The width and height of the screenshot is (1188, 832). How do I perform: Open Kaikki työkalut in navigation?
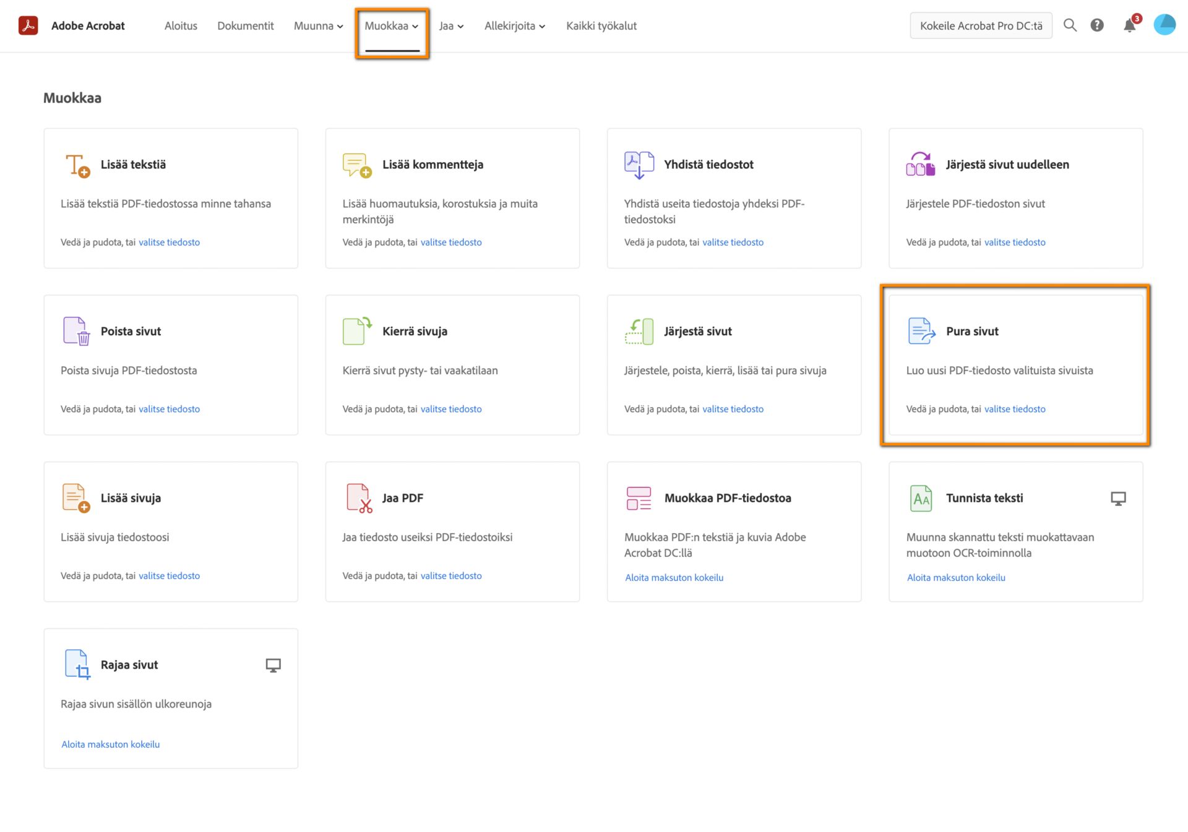click(x=601, y=26)
